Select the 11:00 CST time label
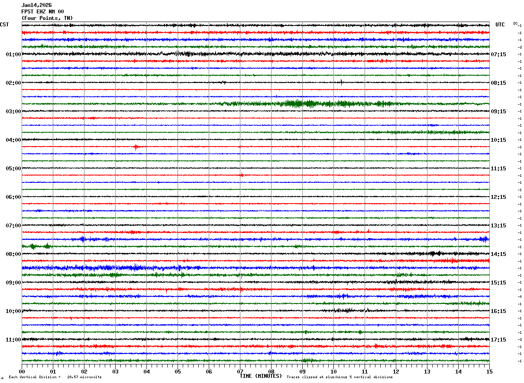The width and height of the screenshot is (524, 383). coord(13,340)
